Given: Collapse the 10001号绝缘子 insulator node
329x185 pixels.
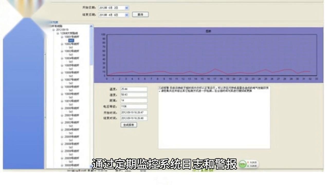Looking at the screenshot, I should click(x=62, y=37).
